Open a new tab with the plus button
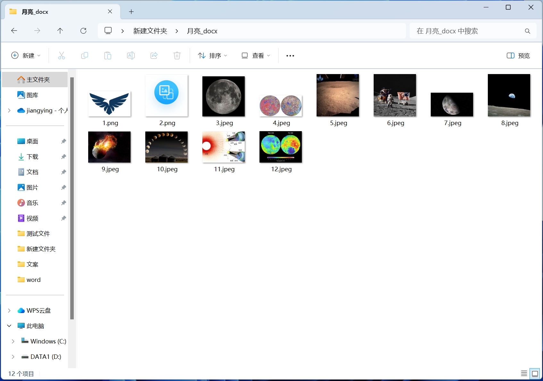This screenshot has width=543, height=381. [x=131, y=12]
